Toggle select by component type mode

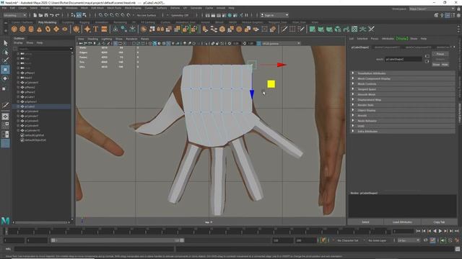84,15
